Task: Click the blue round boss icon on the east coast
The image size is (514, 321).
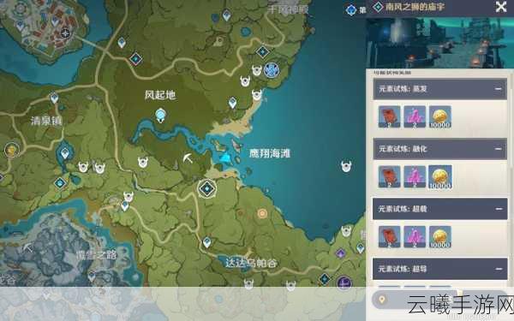Action: [272, 70]
